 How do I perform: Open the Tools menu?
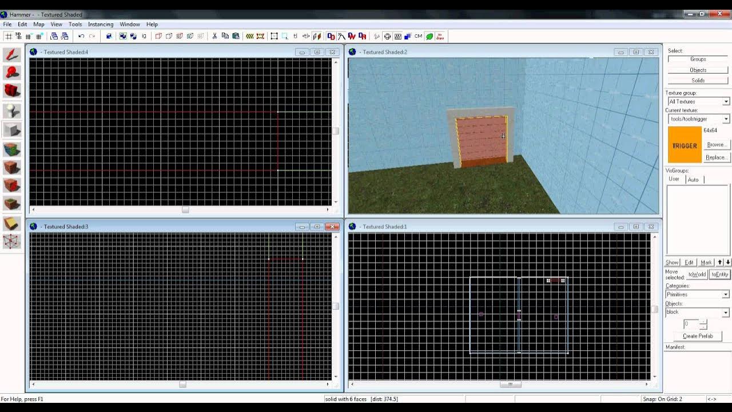tap(75, 24)
